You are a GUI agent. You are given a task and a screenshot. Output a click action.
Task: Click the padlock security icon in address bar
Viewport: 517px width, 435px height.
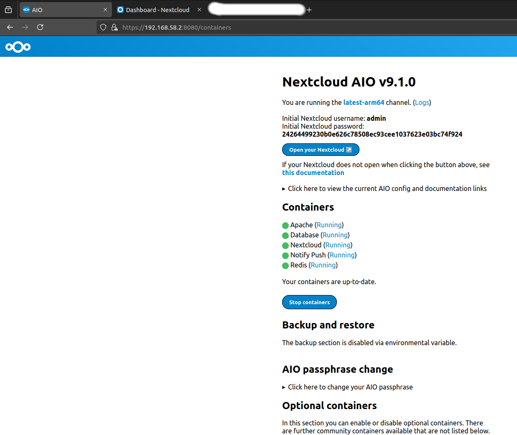pos(115,27)
